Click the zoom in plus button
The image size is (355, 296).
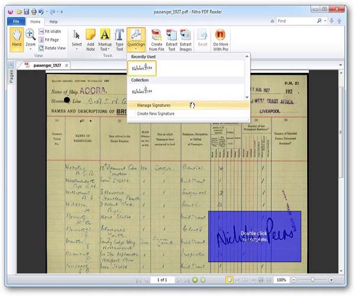pos(331,280)
